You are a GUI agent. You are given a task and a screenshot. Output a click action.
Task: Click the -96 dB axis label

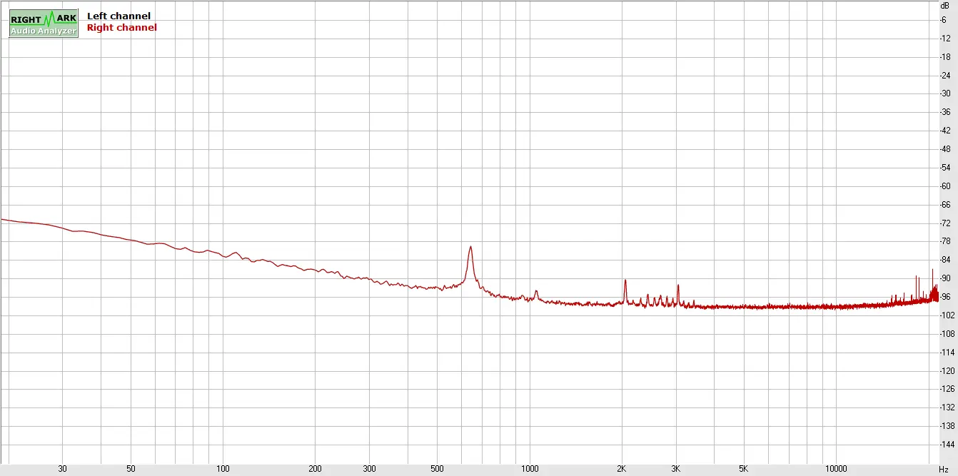(945, 297)
